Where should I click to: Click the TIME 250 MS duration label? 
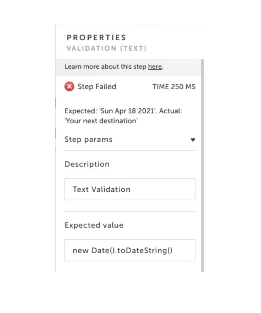pos(174,87)
